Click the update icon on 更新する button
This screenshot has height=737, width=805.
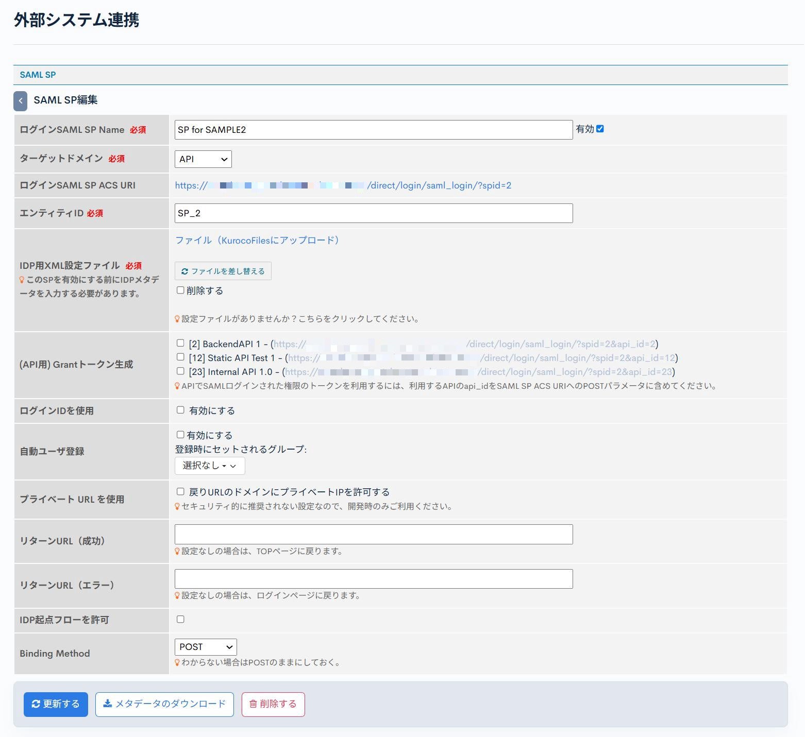coord(36,704)
